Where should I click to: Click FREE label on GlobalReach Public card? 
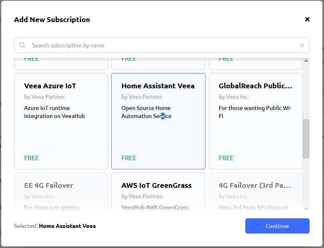pos(226,158)
